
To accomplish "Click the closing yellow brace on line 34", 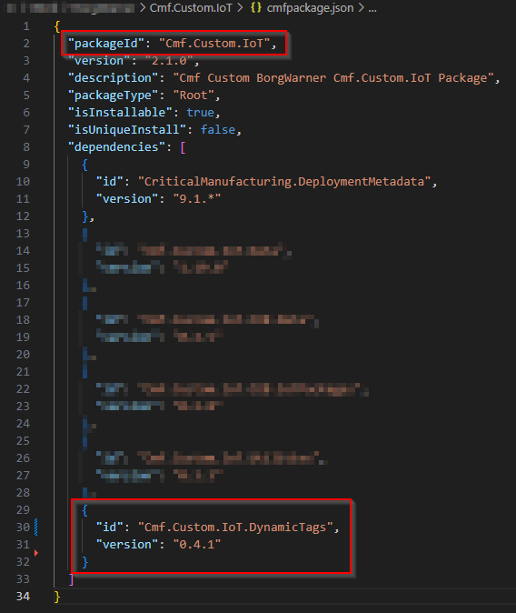I will pos(57,597).
